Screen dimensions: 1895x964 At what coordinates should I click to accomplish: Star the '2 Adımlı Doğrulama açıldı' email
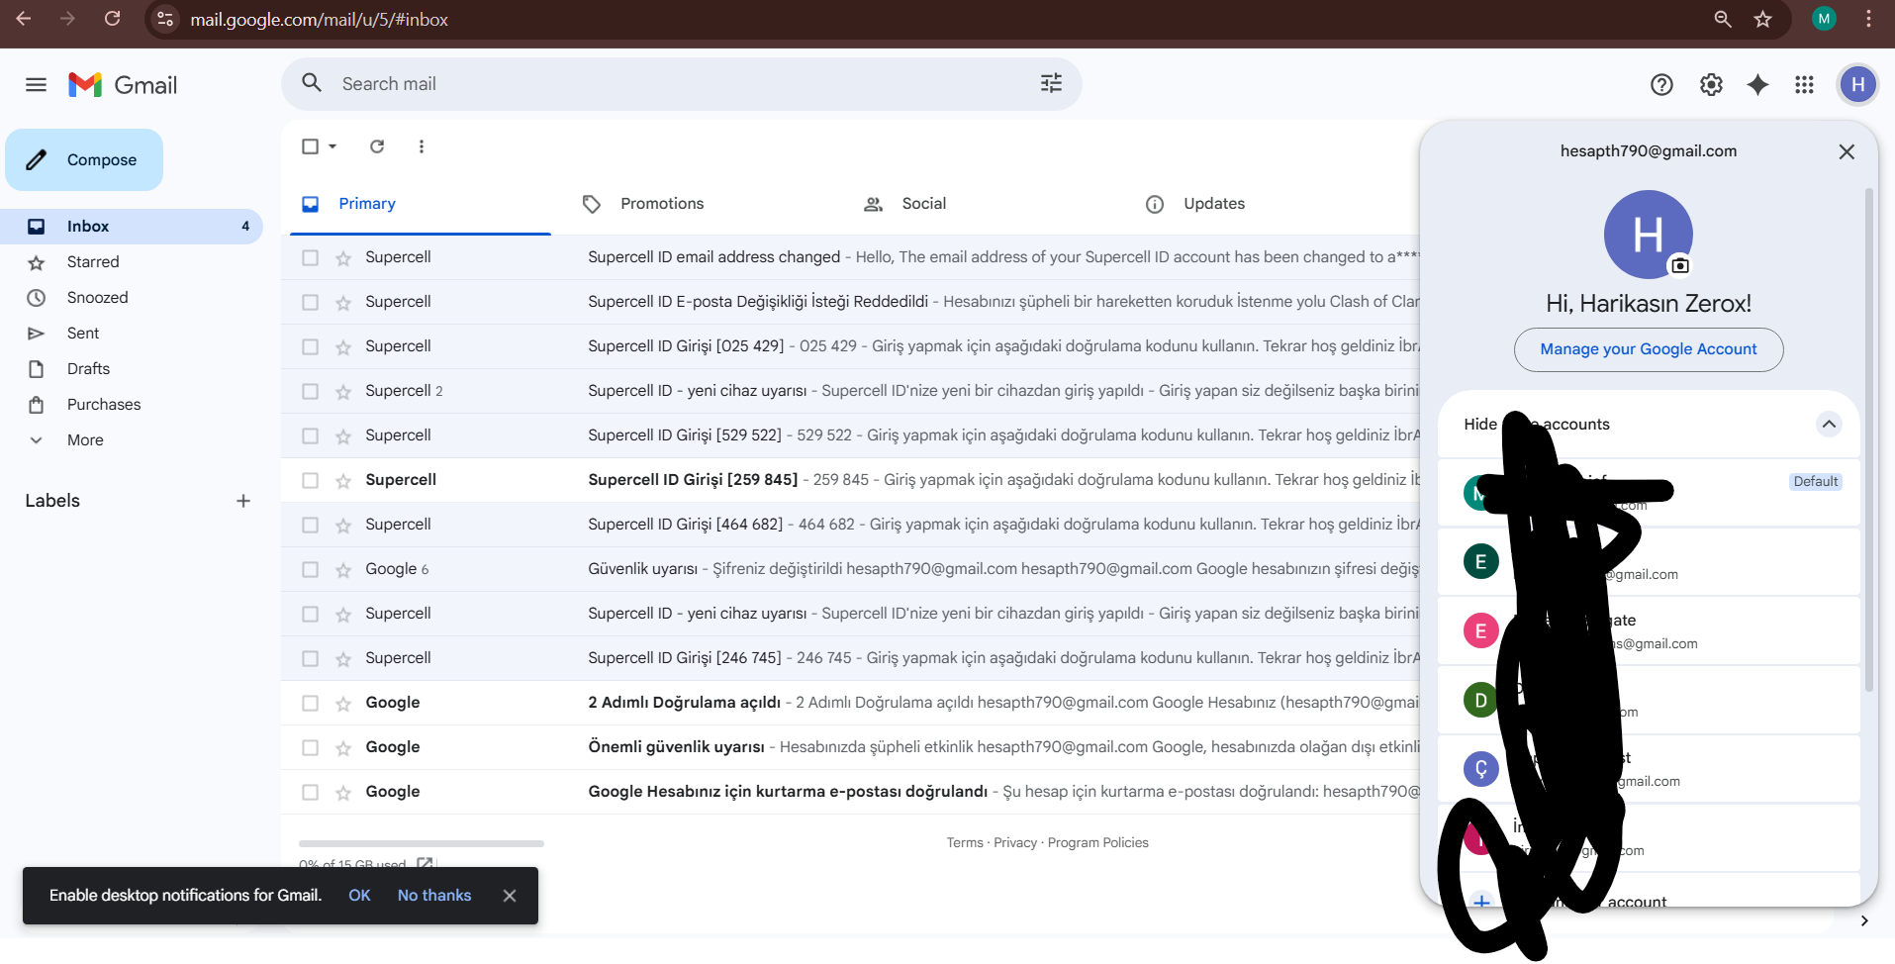click(x=343, y=704)
